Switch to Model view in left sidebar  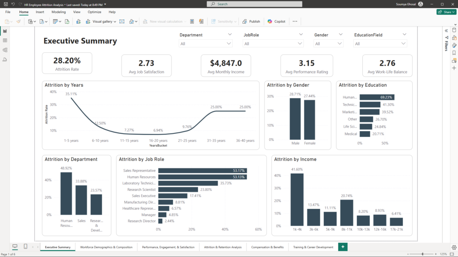pyautogui.click(x=5, y=50)
